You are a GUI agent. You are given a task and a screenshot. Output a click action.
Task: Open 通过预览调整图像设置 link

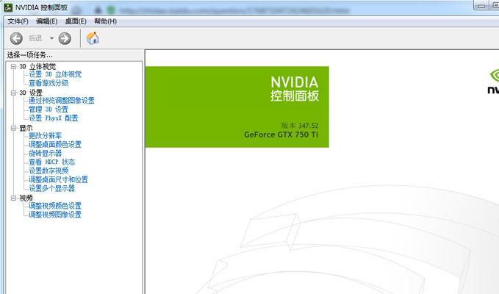click(x=62, y=101)
